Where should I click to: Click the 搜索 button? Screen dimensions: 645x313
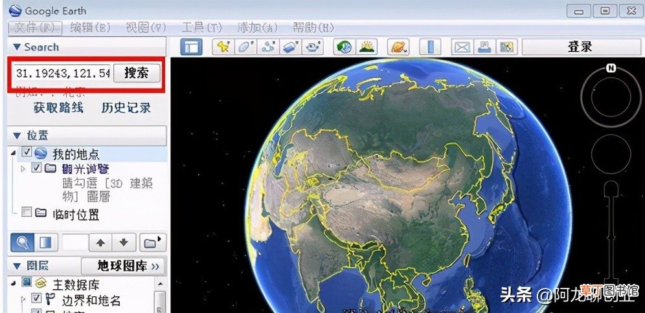(x=137, y=73)
